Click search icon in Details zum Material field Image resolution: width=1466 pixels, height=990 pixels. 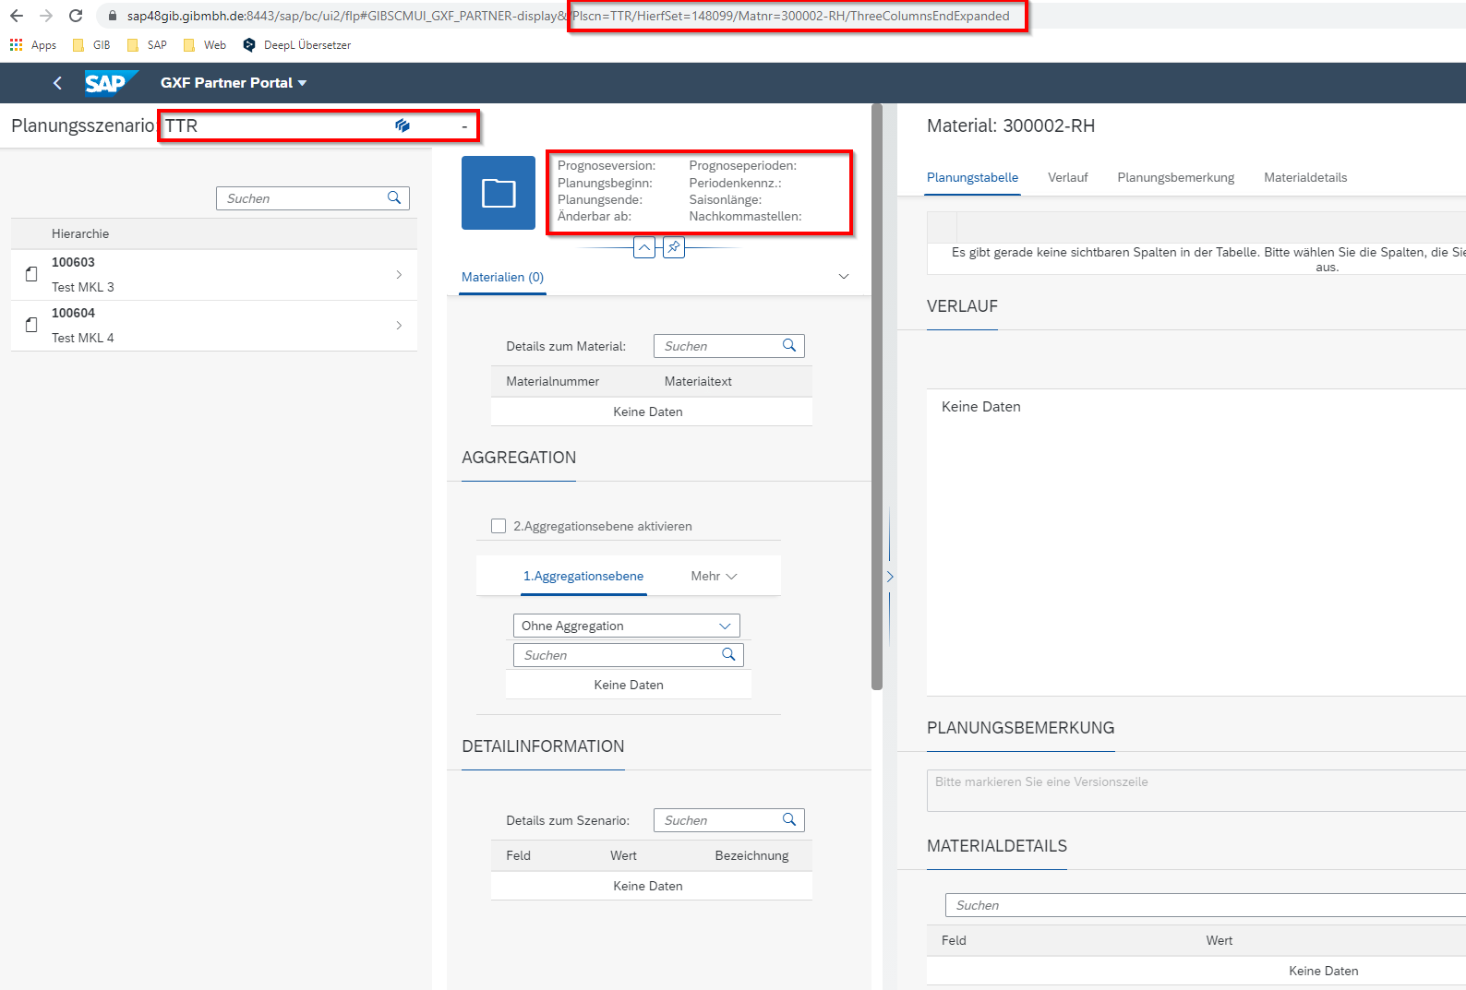click(x=789, y=346)
